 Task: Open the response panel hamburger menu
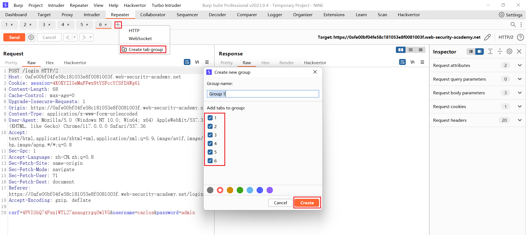point(422,62)
